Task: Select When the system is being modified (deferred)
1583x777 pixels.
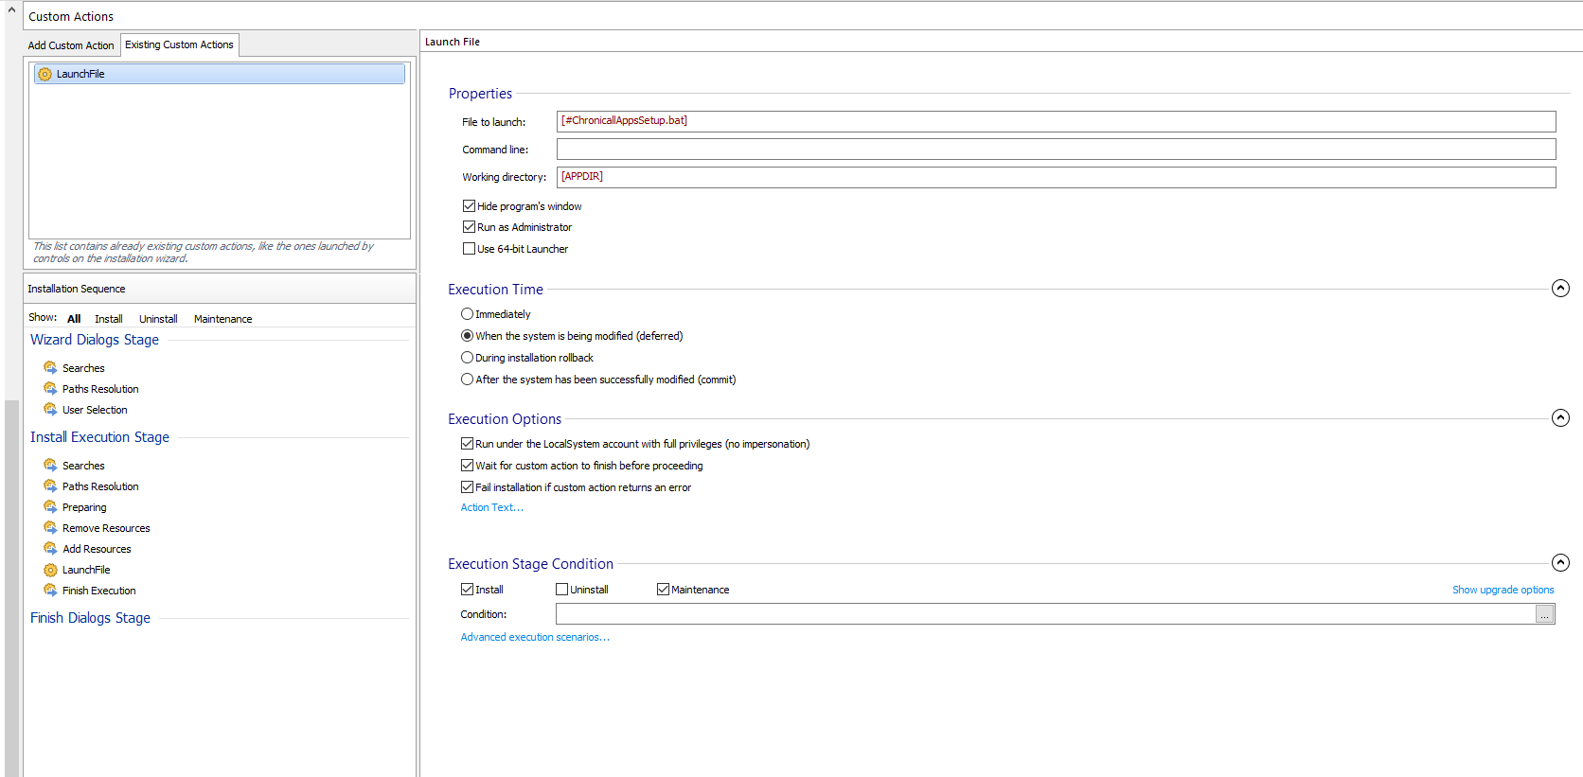Action: click(x=467, y=335)
